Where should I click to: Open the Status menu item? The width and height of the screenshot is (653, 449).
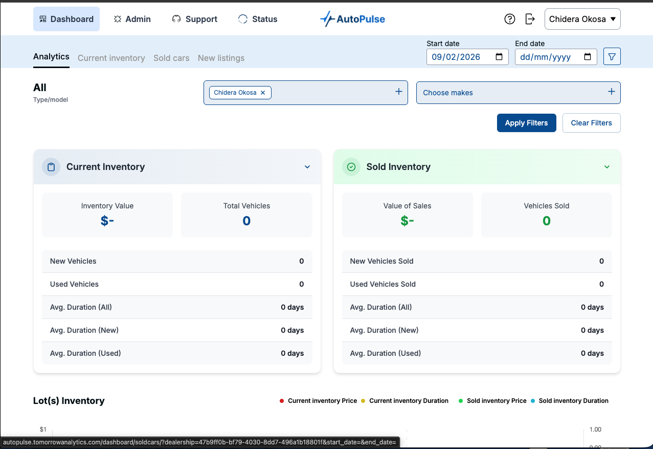pyautogui.click(x=258, y=19)
